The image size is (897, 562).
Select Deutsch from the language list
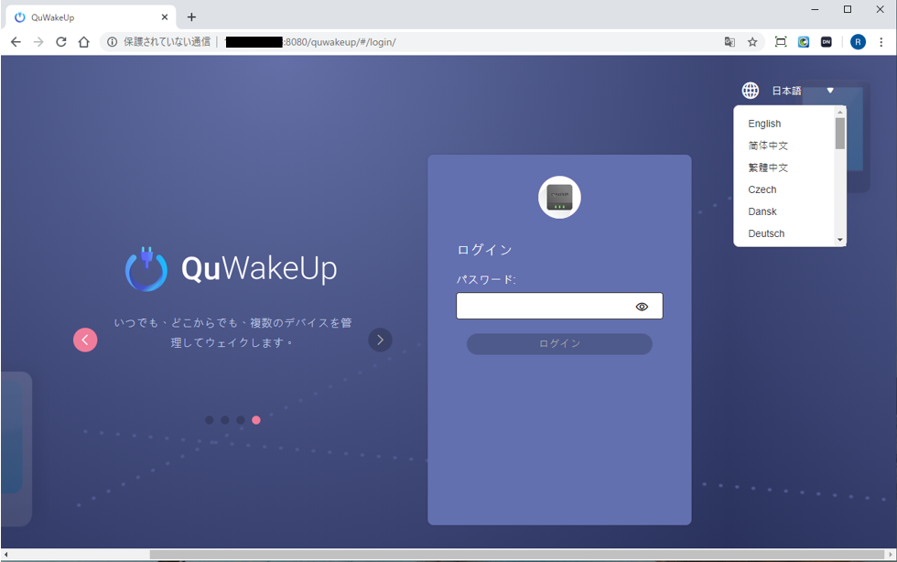(766, 233)
